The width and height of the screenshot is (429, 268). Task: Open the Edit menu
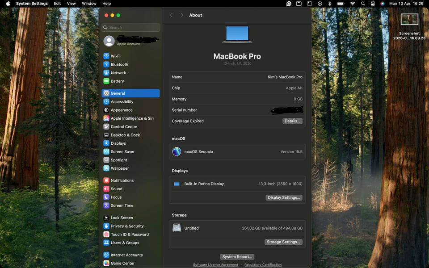pos(57,4)
